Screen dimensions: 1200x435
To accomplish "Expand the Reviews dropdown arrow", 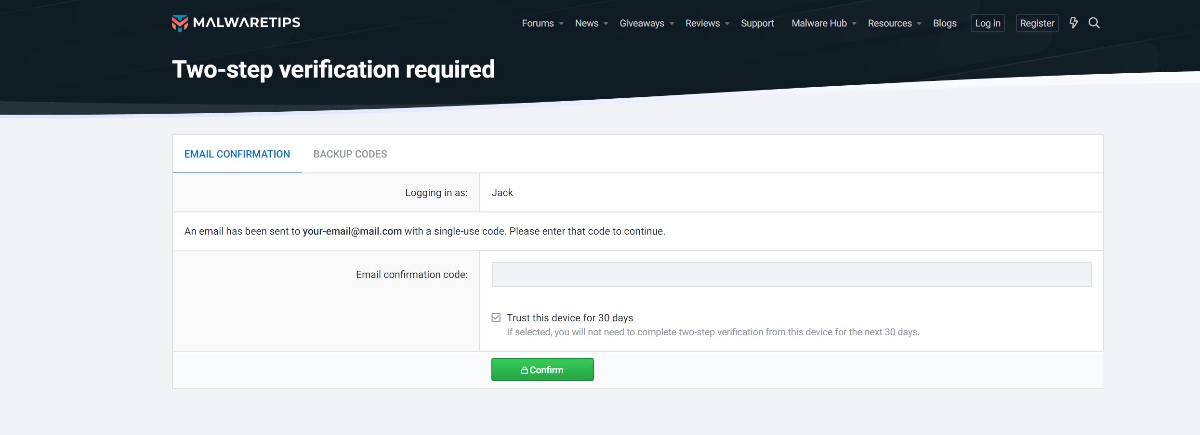I will pos(727,24).
